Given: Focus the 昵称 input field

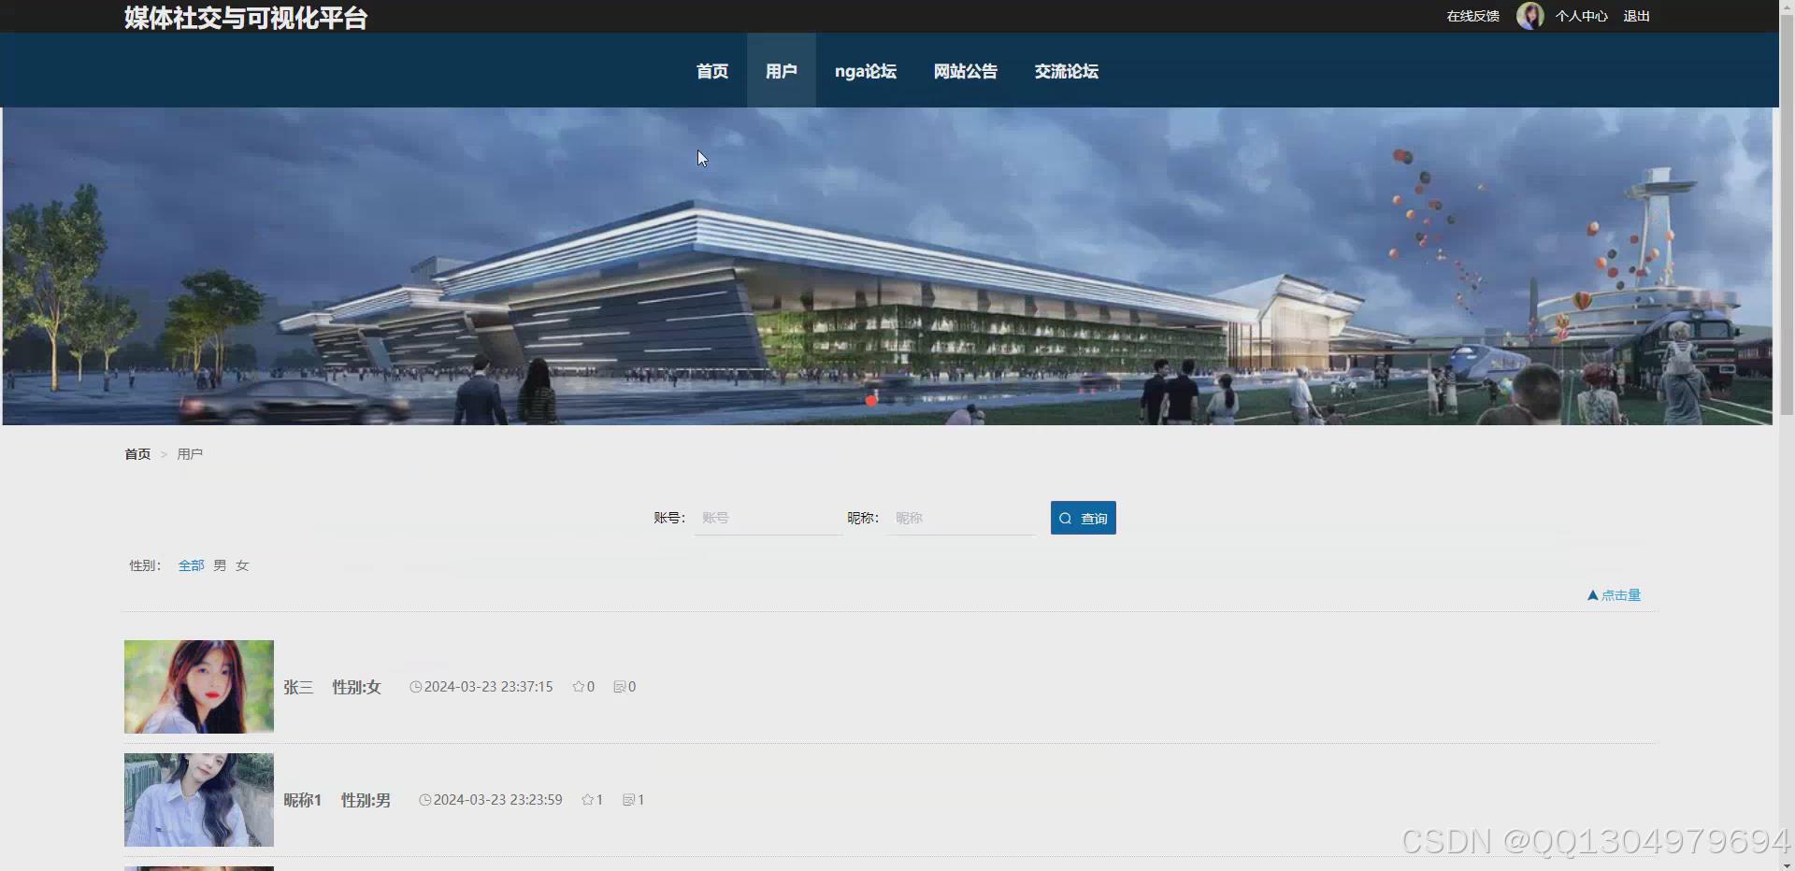Looking at the screenshot, I should pyautogui.click(x=961, y=518).
